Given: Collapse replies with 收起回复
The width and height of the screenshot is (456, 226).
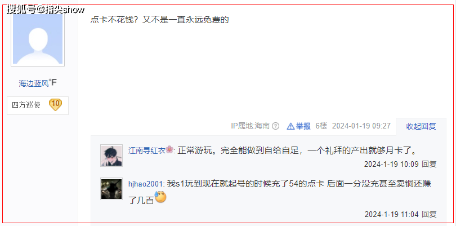Looking at the screenshot, I should [421, 126].
